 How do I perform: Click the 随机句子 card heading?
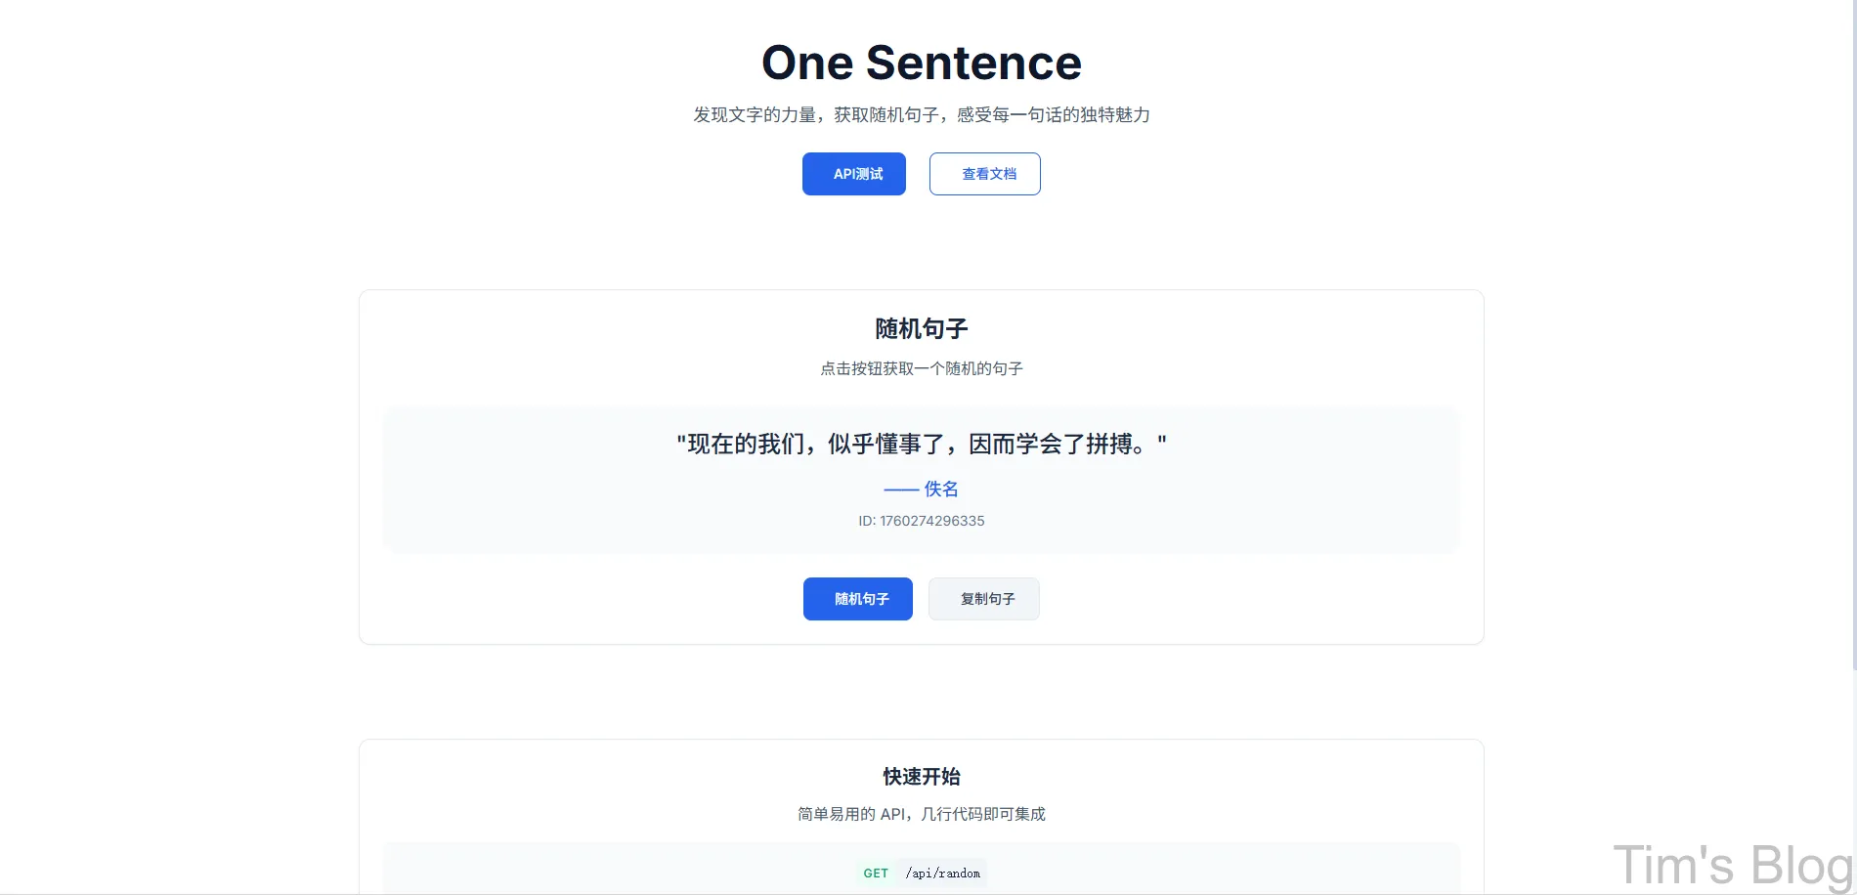point(921,329)
